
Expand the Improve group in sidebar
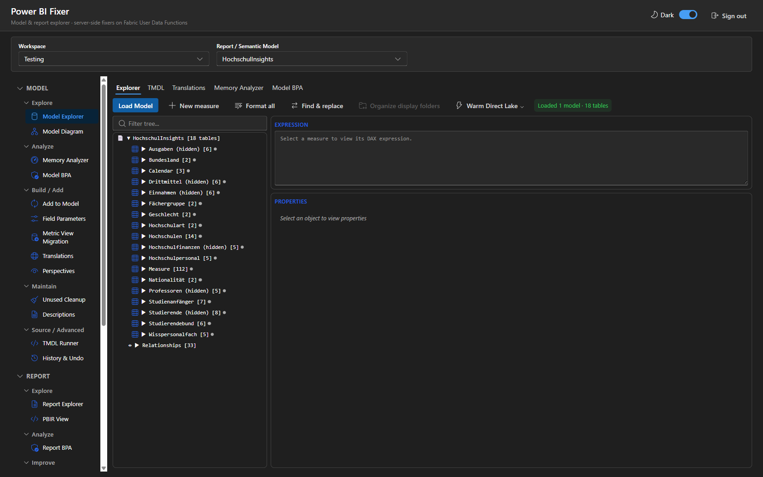point(26,462)
